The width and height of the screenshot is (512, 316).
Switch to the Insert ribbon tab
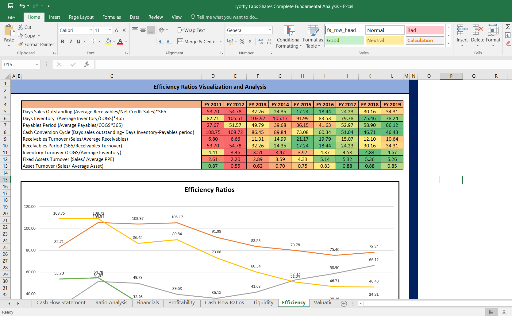tap(55, 17)
